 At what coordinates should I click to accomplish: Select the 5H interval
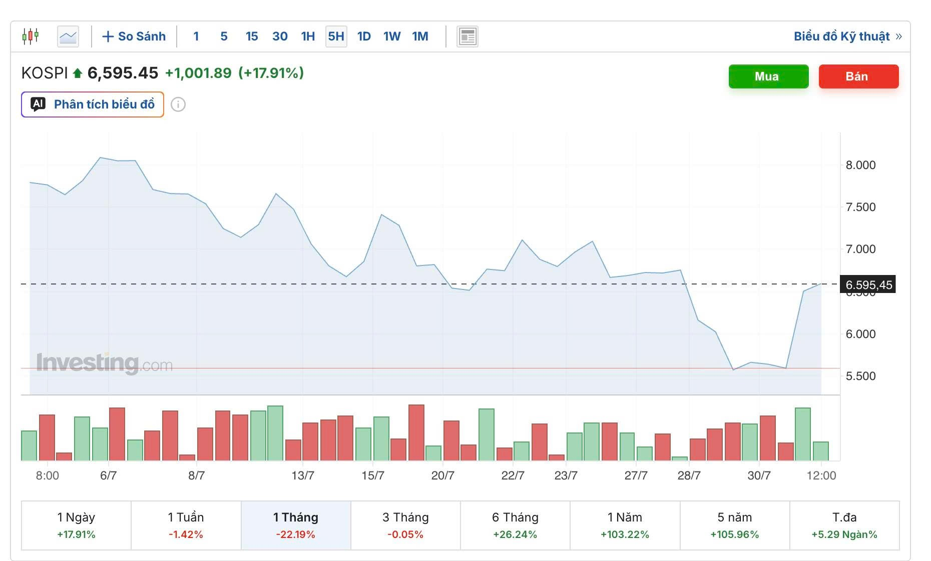[336, 36]
